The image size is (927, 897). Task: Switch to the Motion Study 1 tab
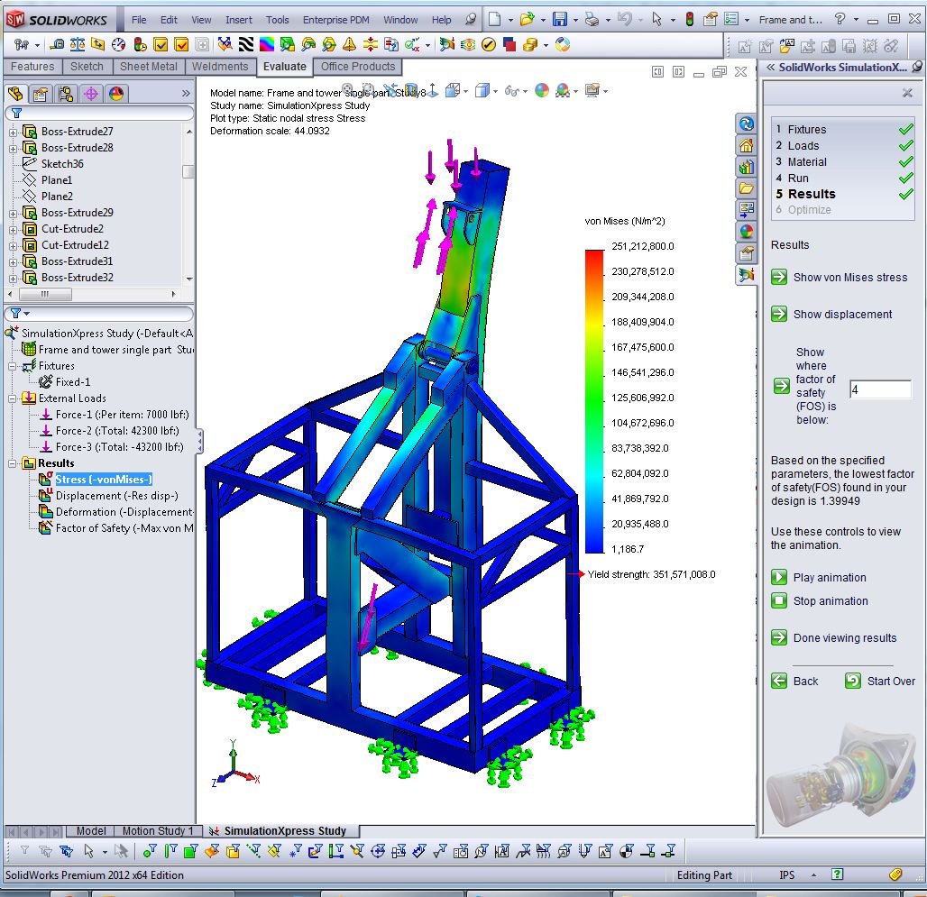[x=157, y=831]
